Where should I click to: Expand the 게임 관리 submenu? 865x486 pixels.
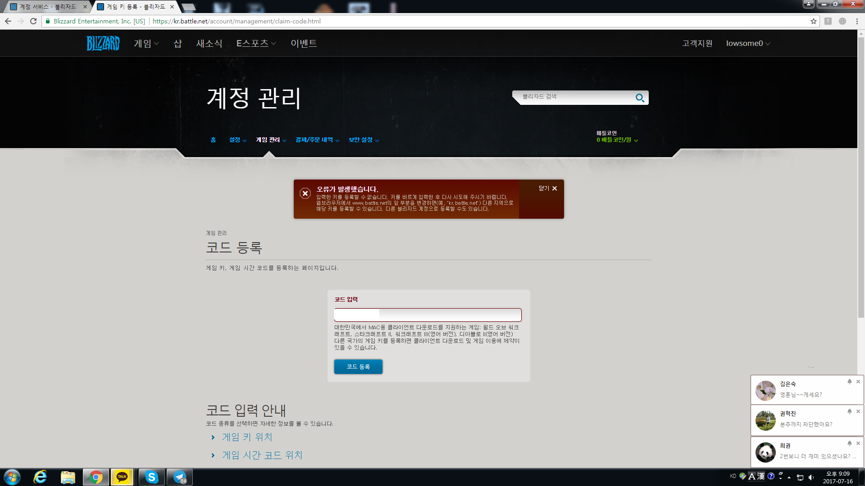point(271,140)
